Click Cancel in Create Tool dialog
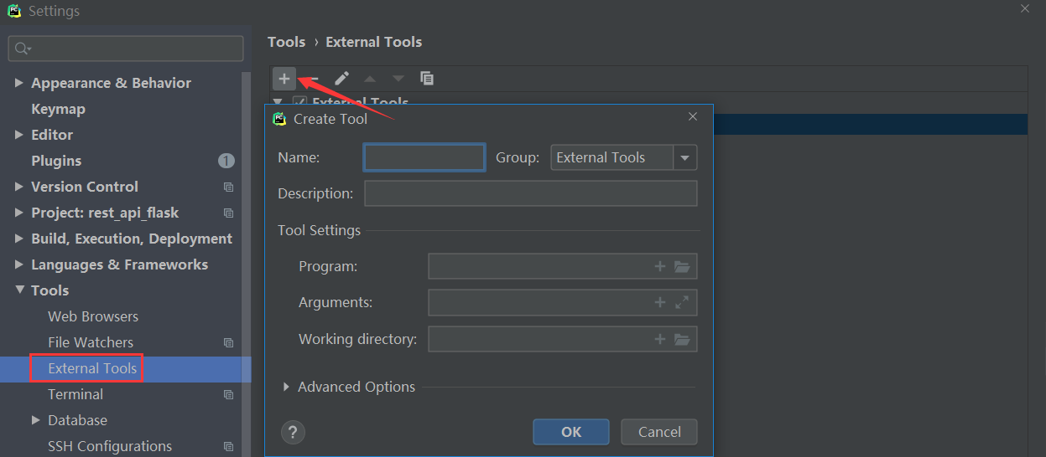This screenshot has height=457, width=1046. coord(659,432)
